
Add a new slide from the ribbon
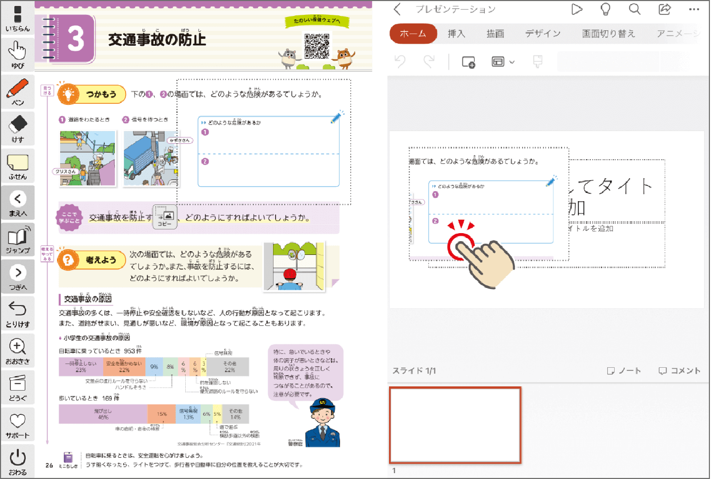pyautogui.click(x=468, y=62)
